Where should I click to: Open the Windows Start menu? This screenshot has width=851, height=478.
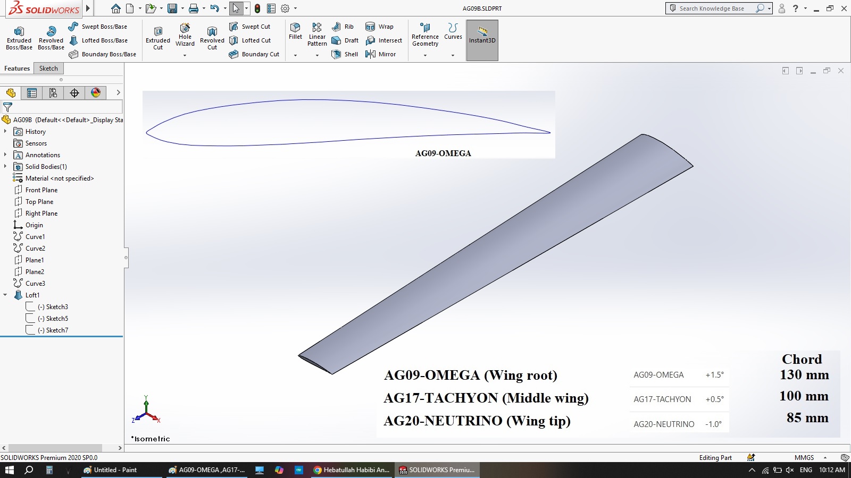9,470
